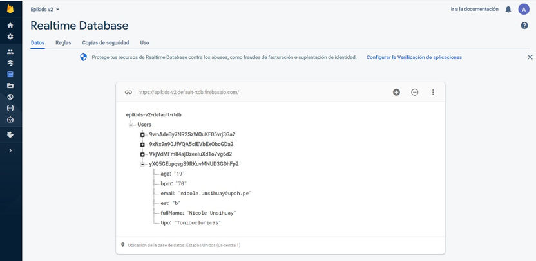Click the database location pin icon
Image resolution: width=536 pixels, height=261 pixels.
(122, 245)
